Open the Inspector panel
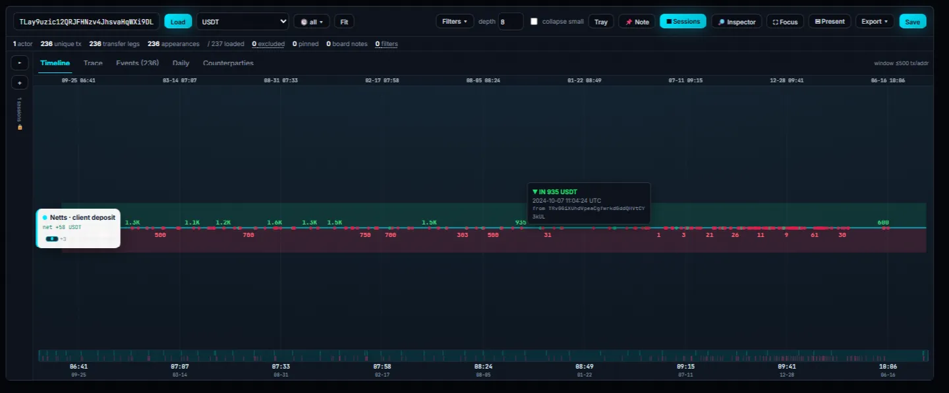The width and height of the screenshot is (949, 393). pyautogui.click(x=737, y=22)
